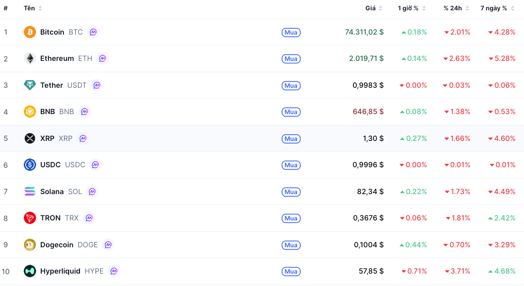Open the purple chat icon beside USDC
The image size is (524, 286).
[x=95, y=165]
